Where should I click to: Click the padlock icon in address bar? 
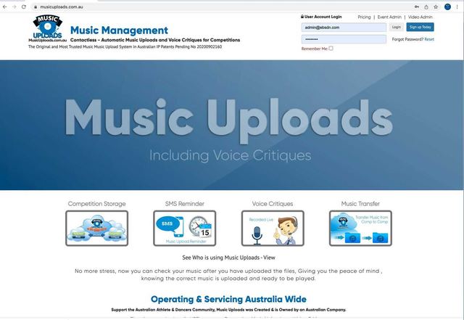click(x=36, y=7)
